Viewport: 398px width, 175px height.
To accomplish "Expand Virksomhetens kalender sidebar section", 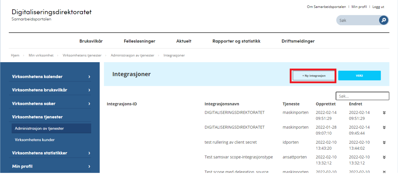I will pyautogui.click(x=89, y=77).
